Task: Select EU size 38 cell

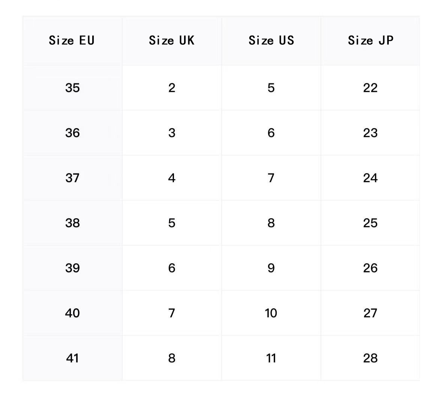Action: pyautogui.click(x=72, y=223)
